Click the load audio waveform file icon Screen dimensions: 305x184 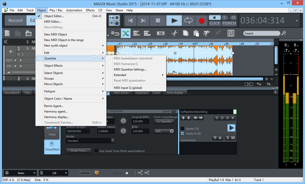point(28,33)
